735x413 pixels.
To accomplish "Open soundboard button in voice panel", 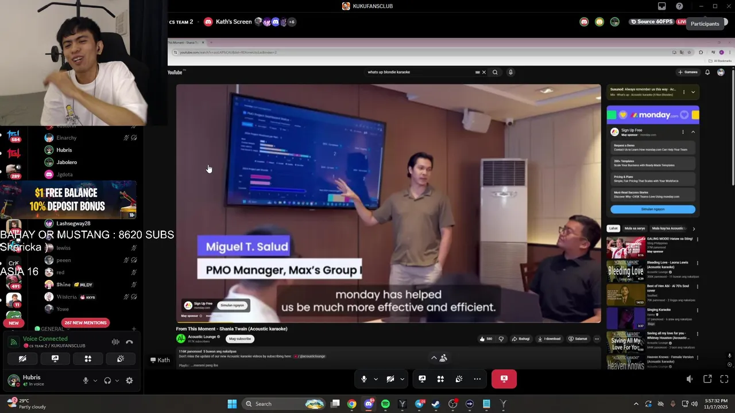I will point(121,359).
